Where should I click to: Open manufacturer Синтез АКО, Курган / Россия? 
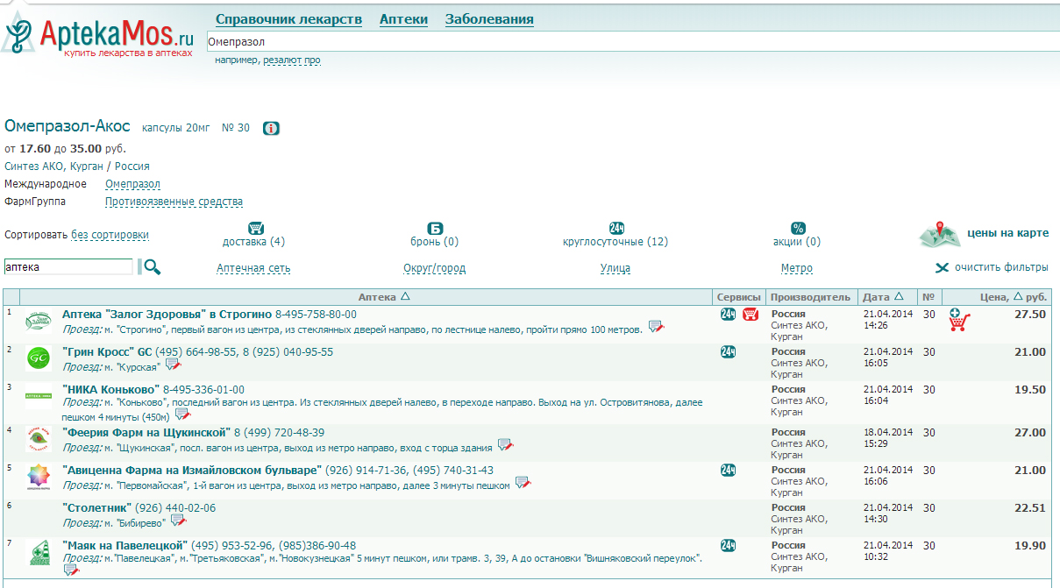tap(77, 166)
